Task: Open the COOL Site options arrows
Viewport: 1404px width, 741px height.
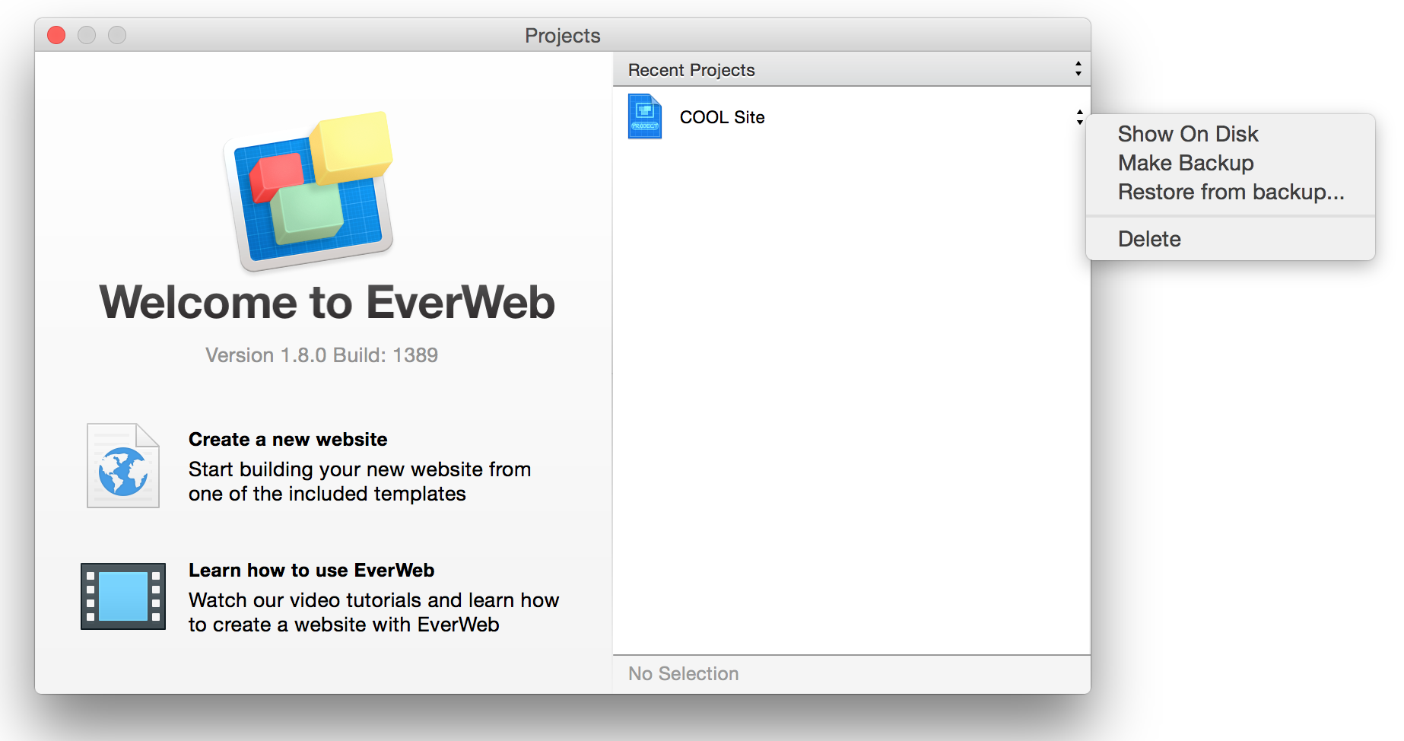Action: (1079, 117)
